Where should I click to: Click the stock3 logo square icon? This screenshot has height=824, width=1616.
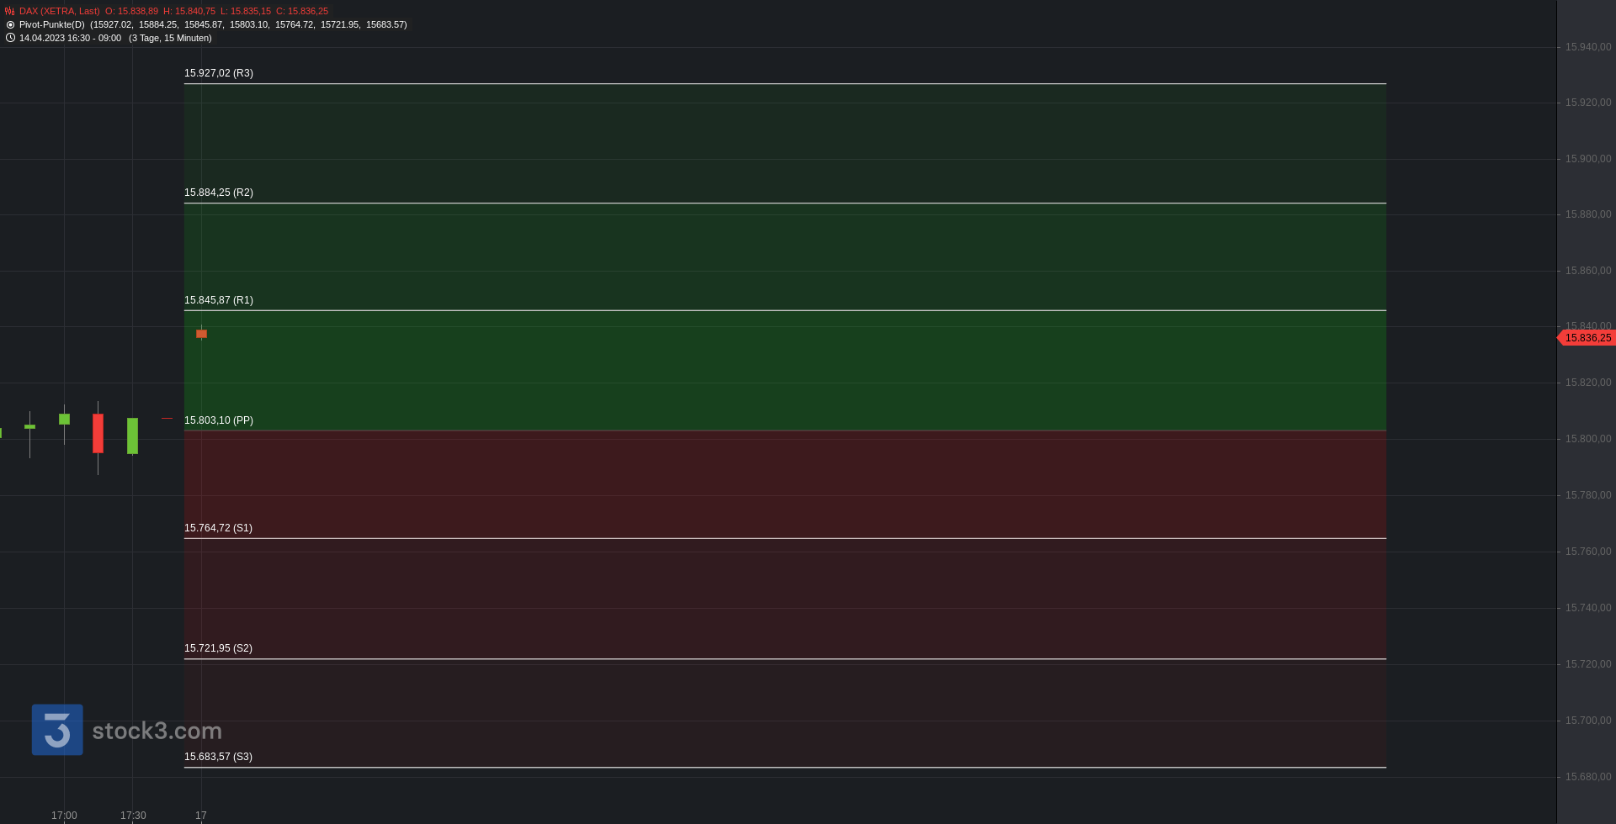(57, 730)
